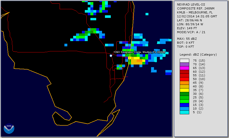Click the 70 dBZ purple legend swatch

point(184,64)
